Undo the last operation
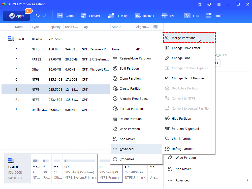The image size is (252, 189). [x=38, y=15]
